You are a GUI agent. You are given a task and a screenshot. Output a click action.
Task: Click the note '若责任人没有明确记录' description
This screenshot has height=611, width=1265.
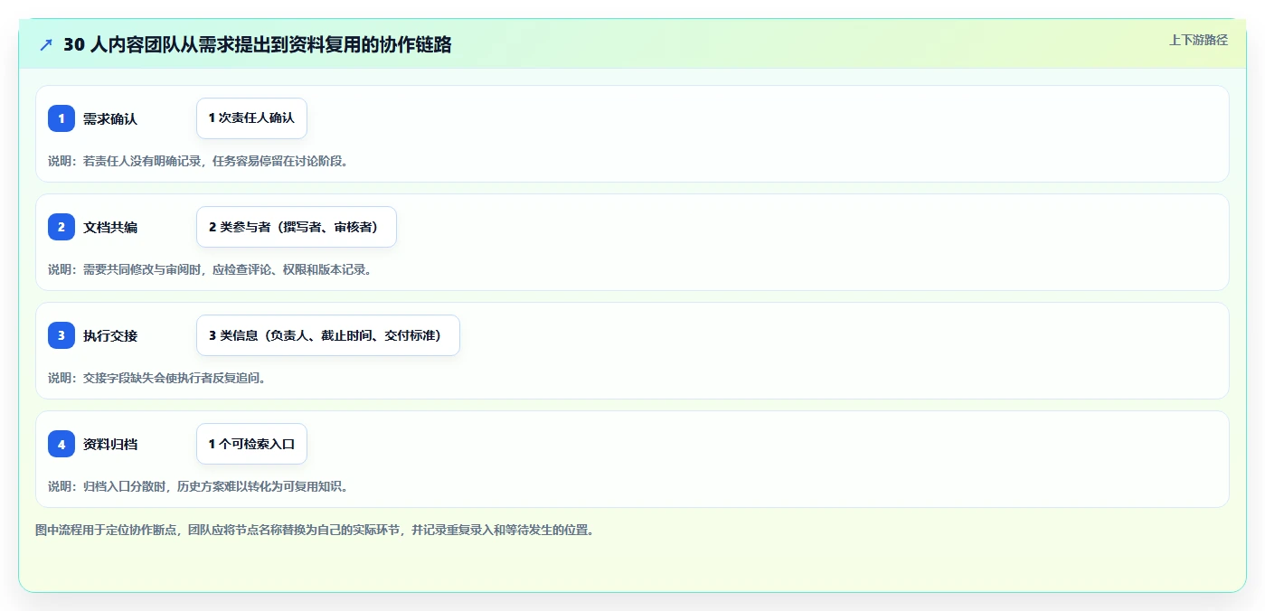click(198, 161)
